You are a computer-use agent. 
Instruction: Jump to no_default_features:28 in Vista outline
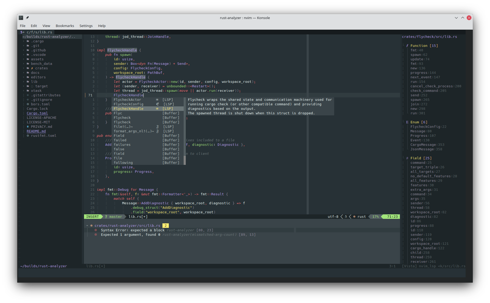434,176
